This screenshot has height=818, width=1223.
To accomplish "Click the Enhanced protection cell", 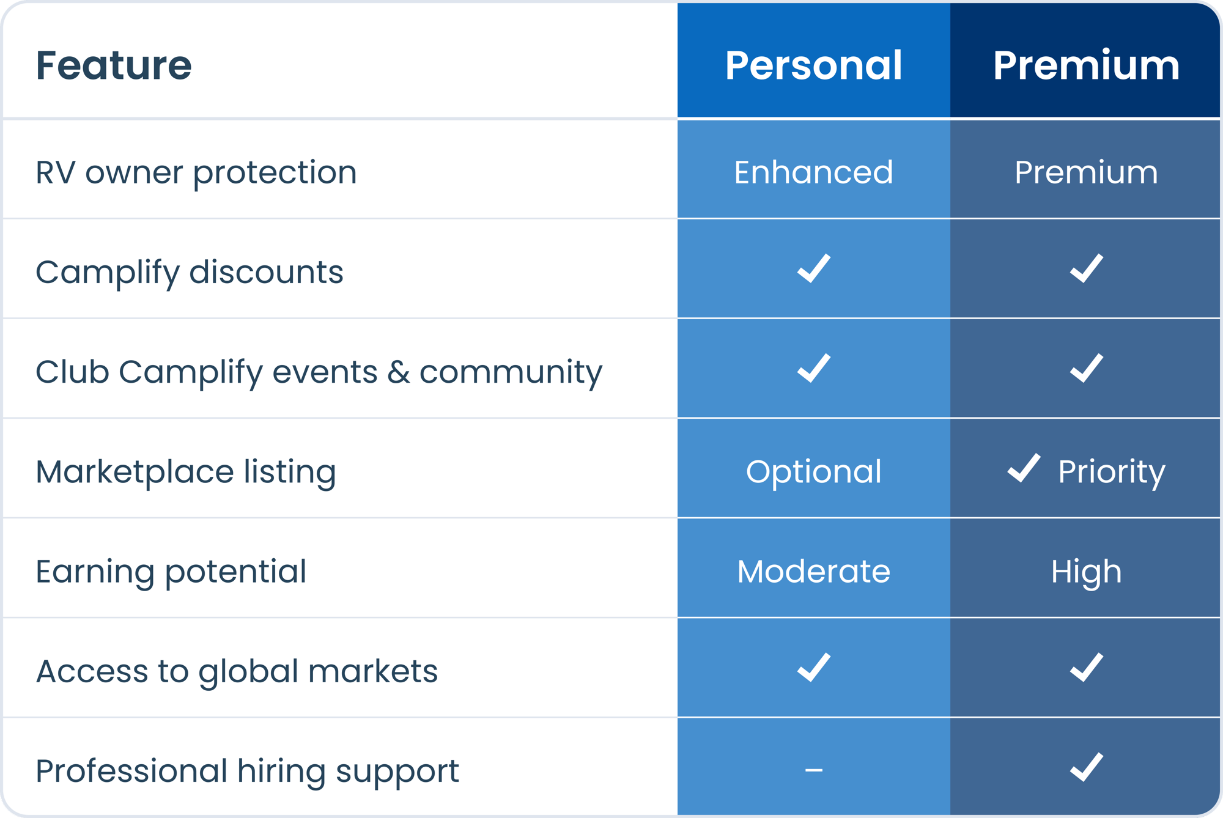I will [x=814, y=169].
